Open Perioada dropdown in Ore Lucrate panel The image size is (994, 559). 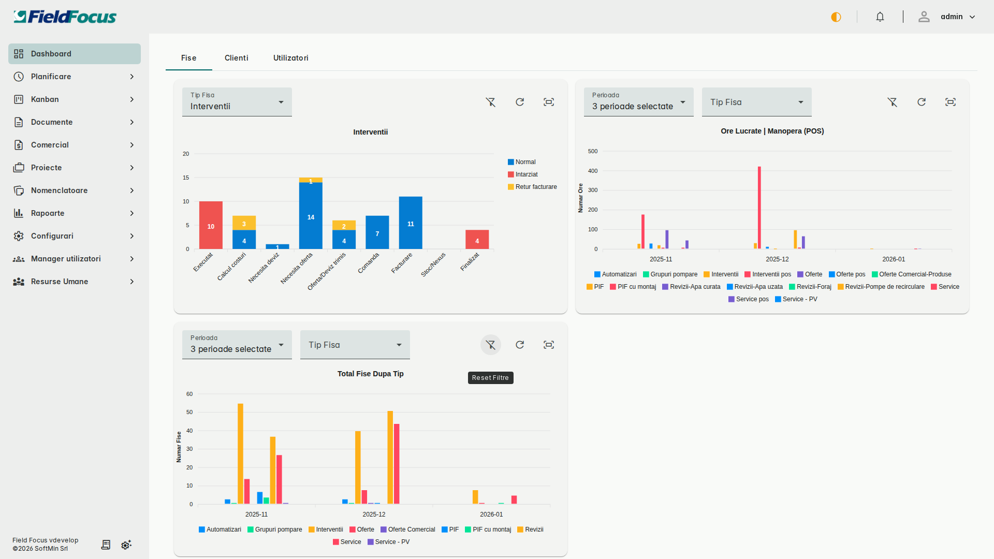(x=638, y=102)
